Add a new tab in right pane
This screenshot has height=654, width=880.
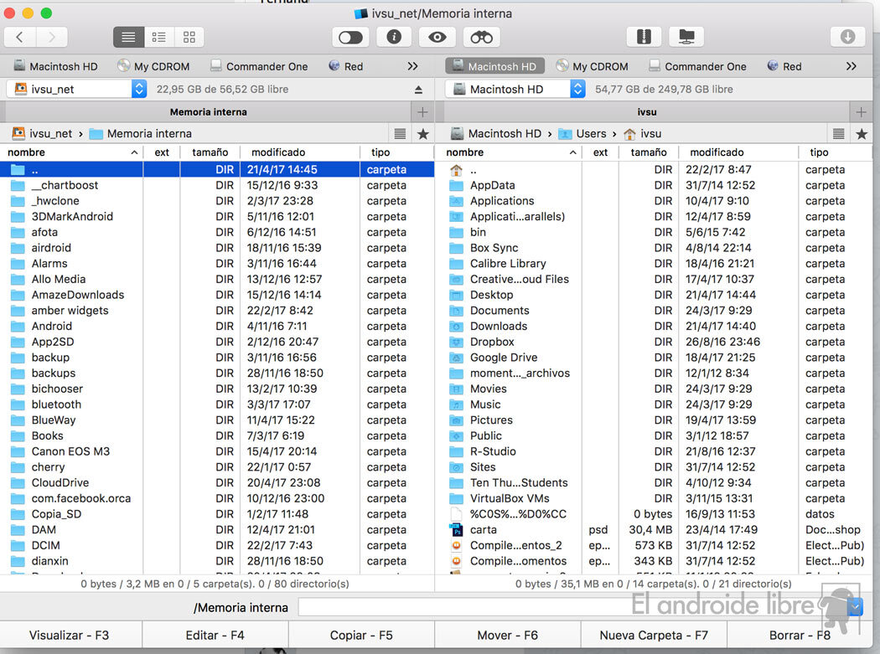click(860, 111)
